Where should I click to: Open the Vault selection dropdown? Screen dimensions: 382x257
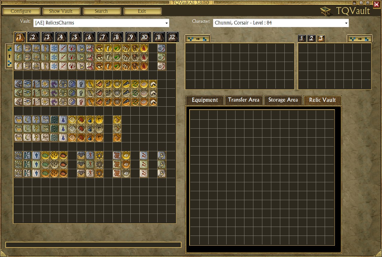pos(102,23)
